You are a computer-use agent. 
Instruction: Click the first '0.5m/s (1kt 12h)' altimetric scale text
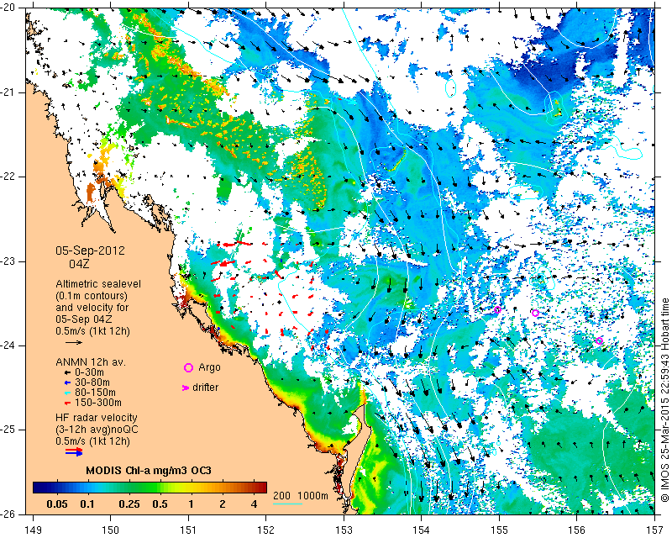click(x=93, y=331)
